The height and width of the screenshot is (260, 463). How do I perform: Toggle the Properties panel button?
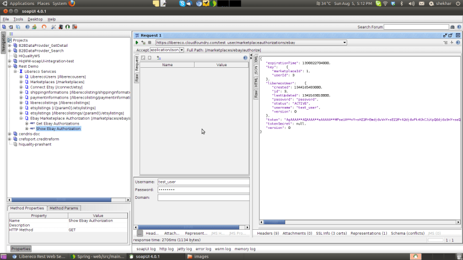coord(21,249)
